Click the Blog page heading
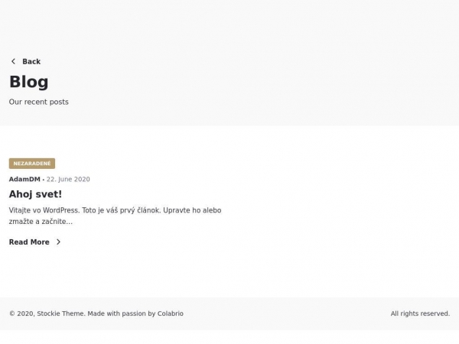Image resolution: width=459 pixels, height=344 pixels. tap(29, 82)
